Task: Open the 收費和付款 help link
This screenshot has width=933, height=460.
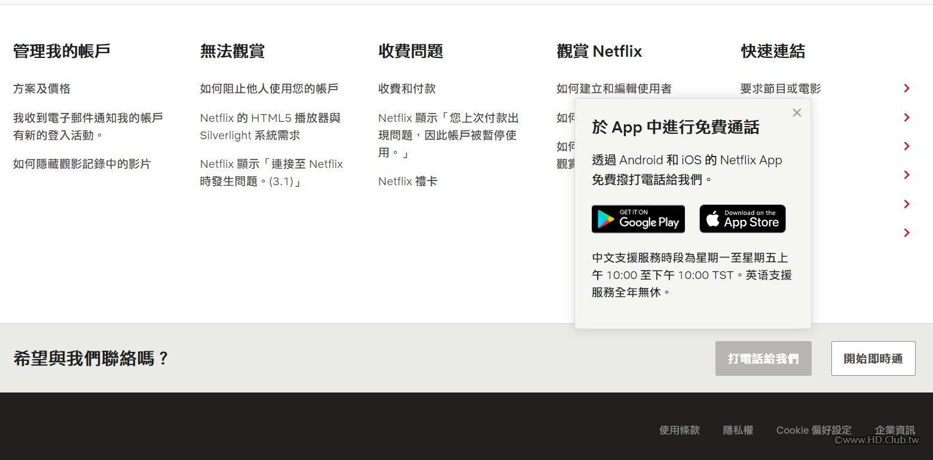Action: point(407,88)
